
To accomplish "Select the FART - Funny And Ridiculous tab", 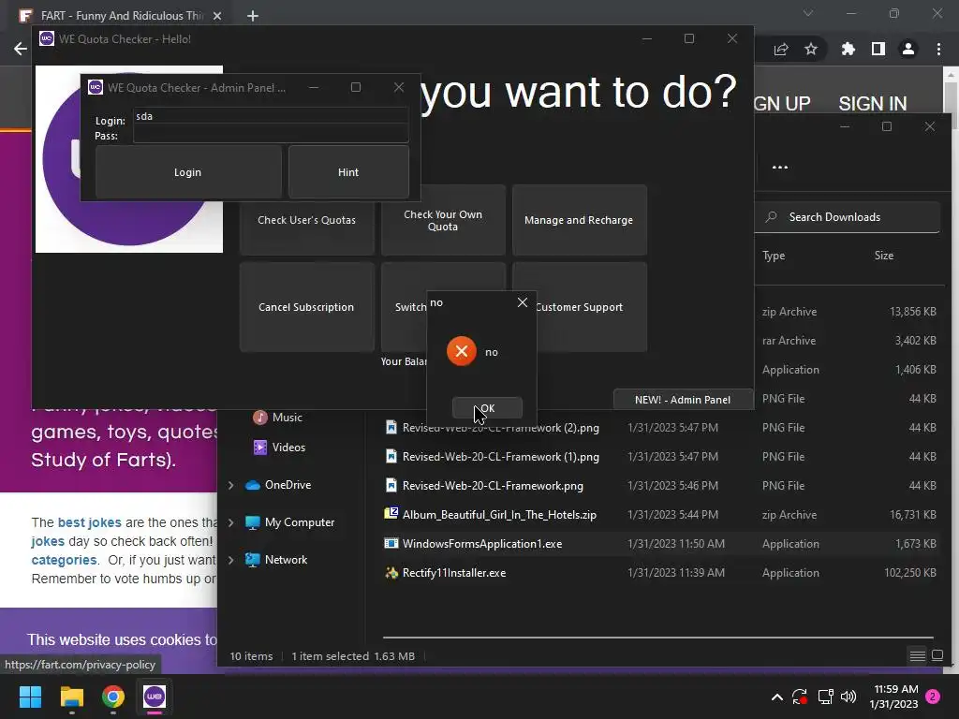I will [121, 16].
